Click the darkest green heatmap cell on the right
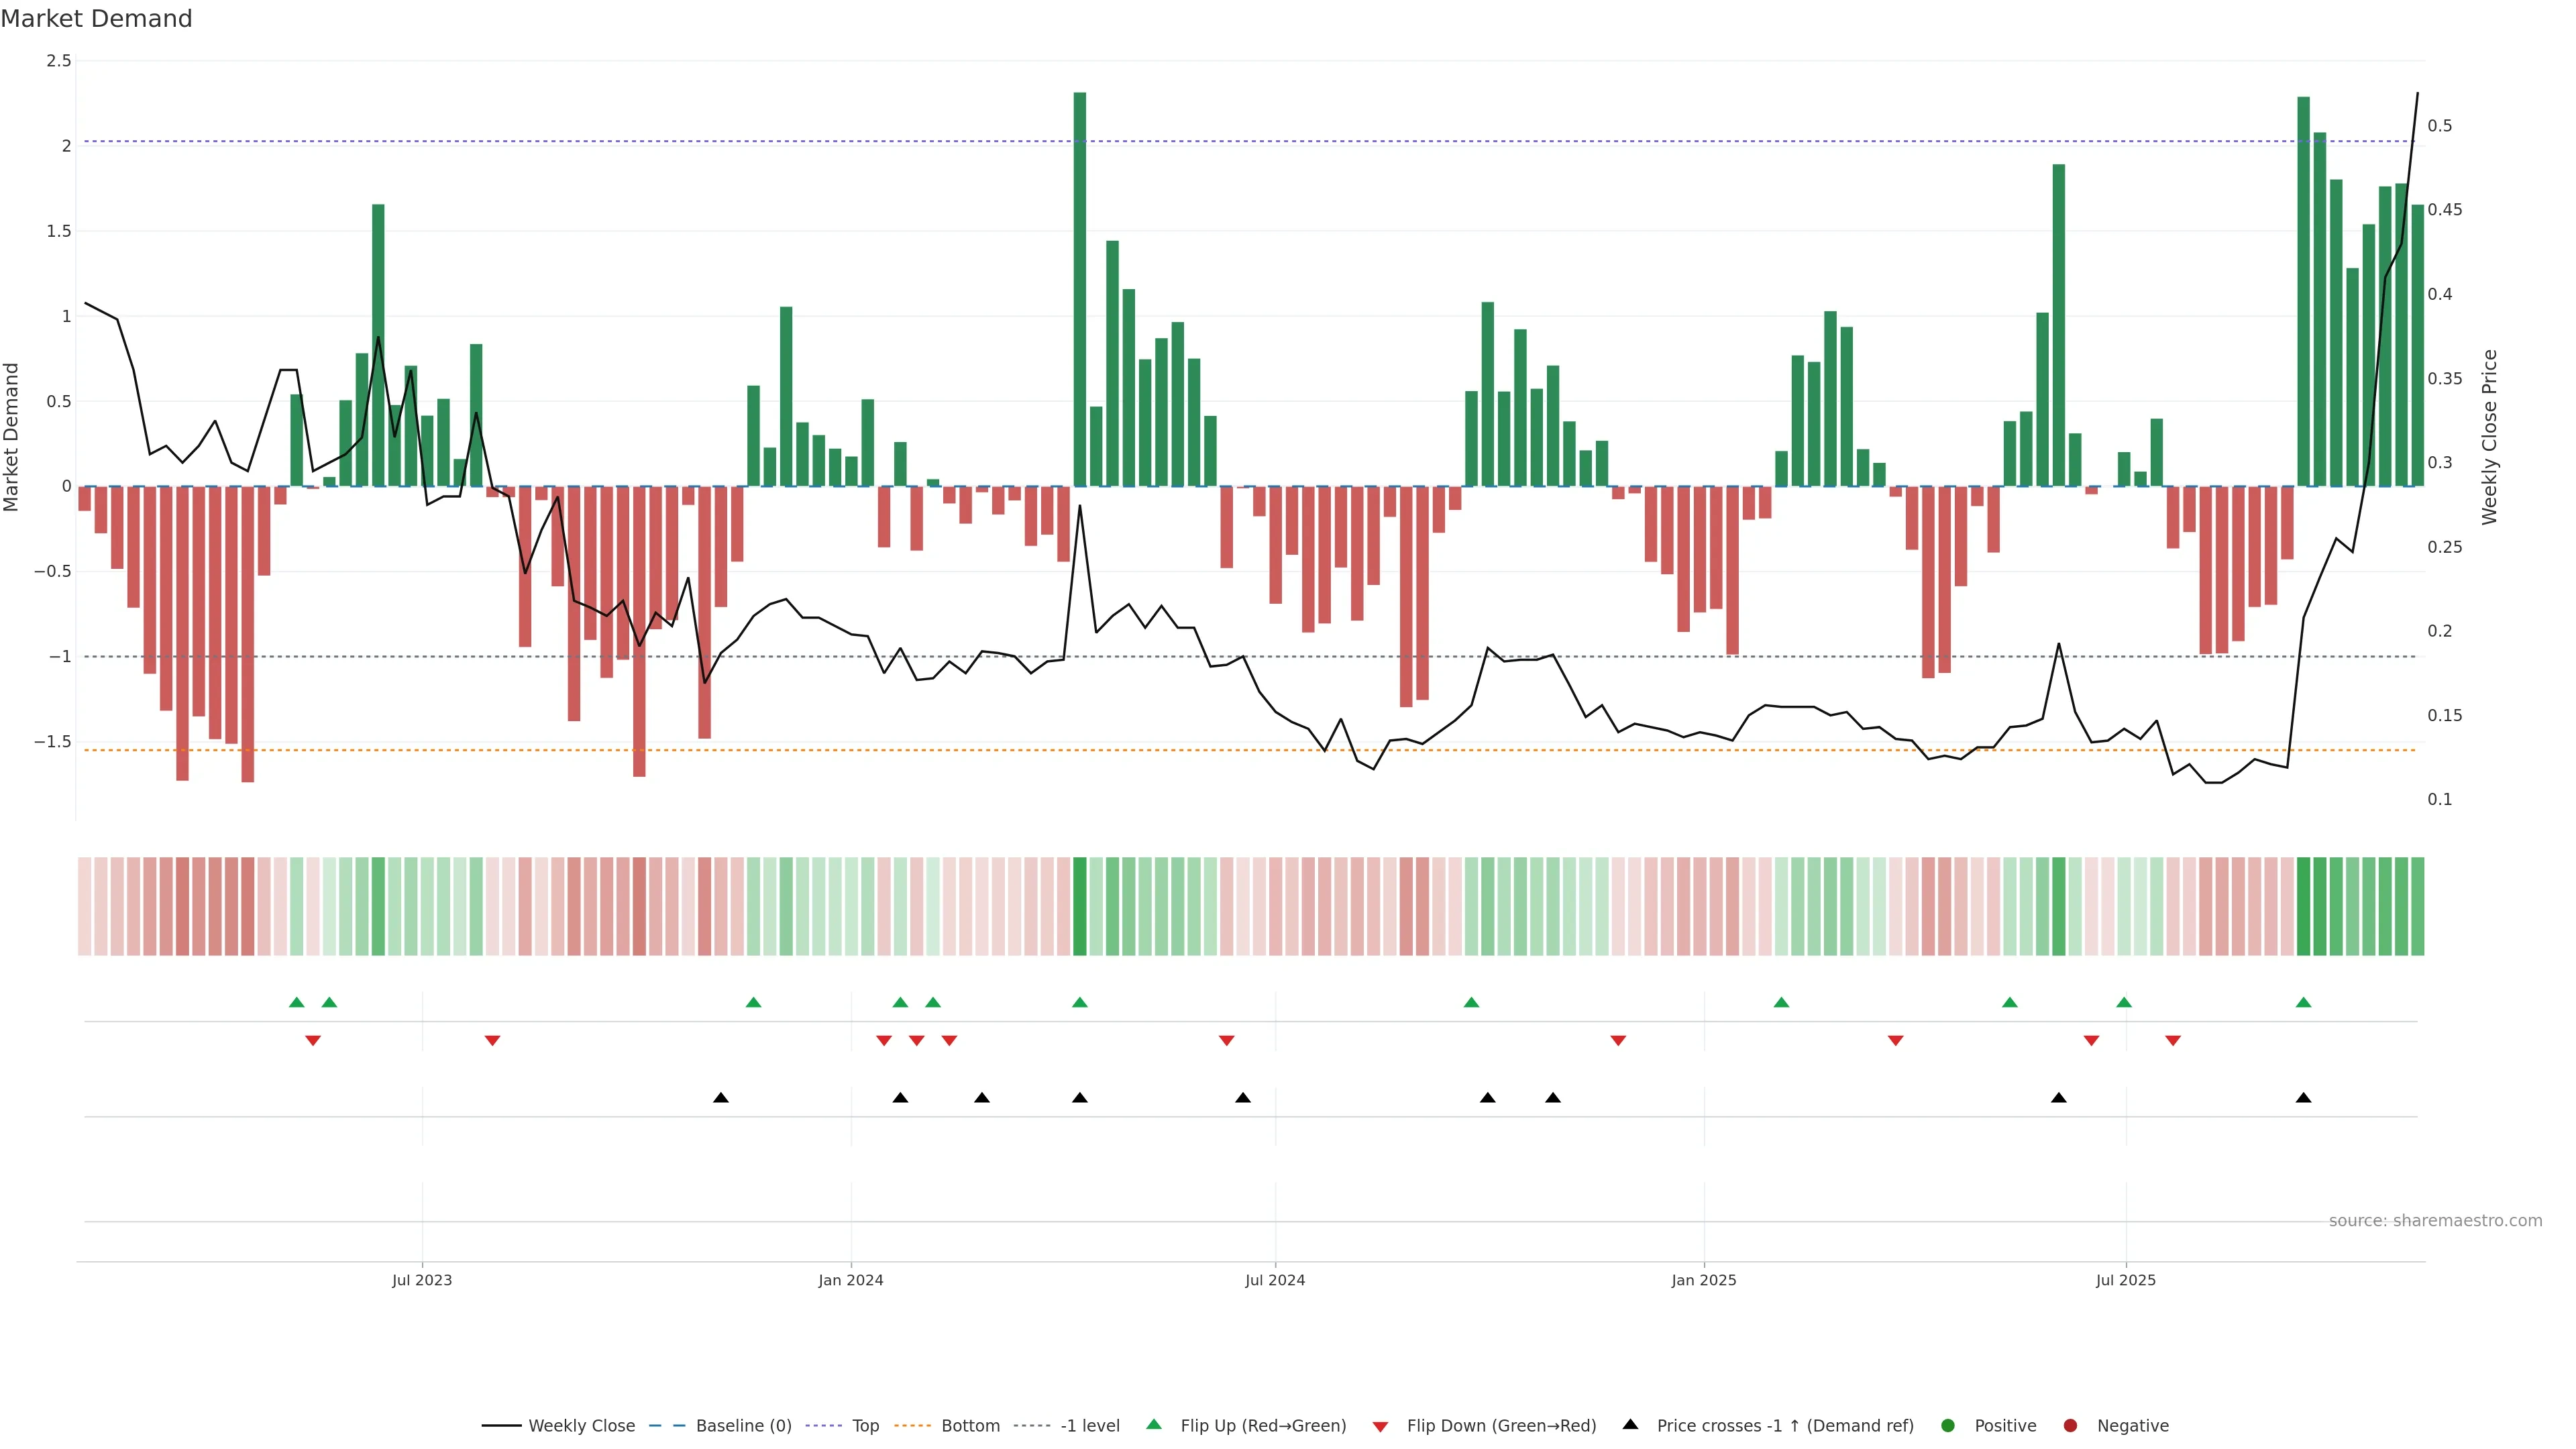 pos(2303,906)
